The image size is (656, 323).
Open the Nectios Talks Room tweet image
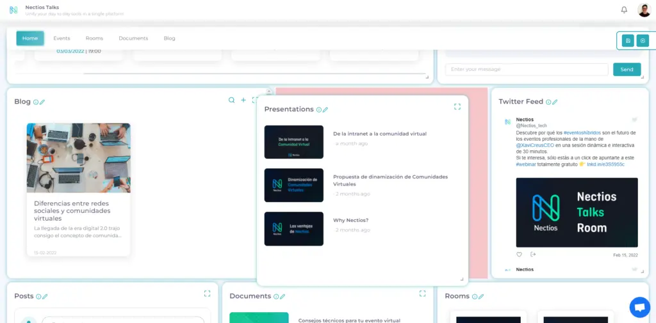577,213
